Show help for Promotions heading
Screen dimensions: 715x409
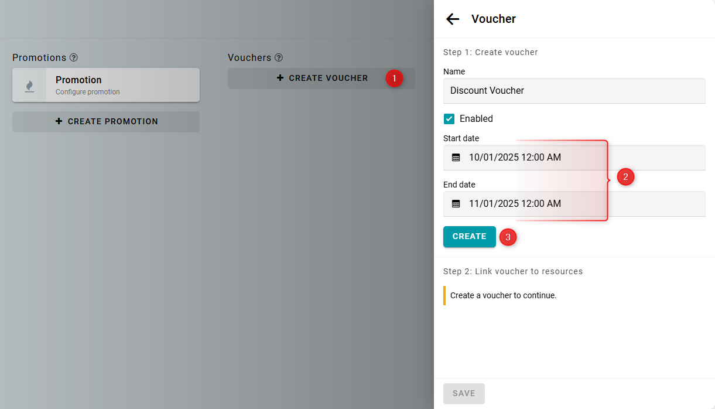[x=74, y=57]
